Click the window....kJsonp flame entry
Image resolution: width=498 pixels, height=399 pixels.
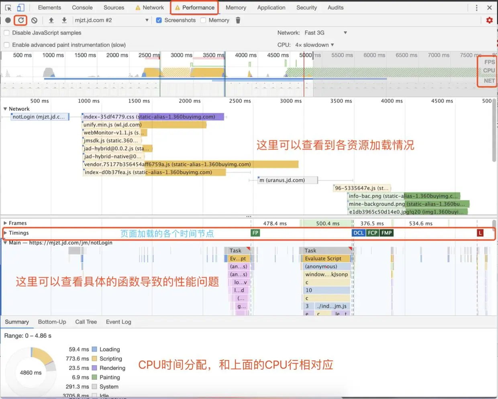[x=326, y=274]
